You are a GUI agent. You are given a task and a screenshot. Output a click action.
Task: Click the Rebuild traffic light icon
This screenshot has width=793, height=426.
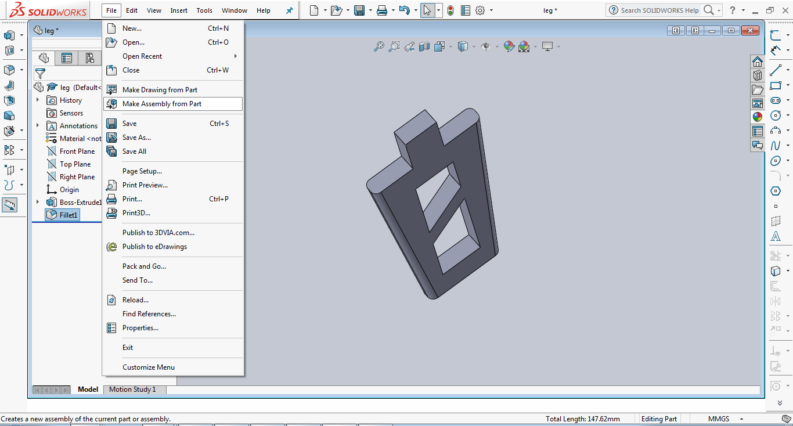(x=450, y=10)
